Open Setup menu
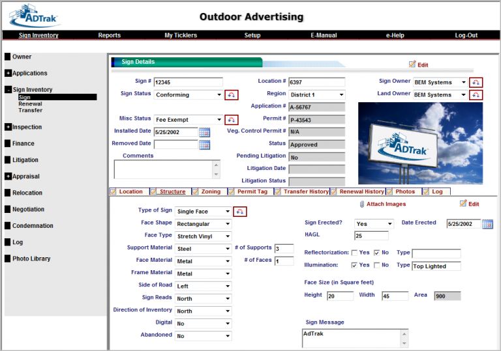The width and height of the screenshot is (501, 351). [x=252, y=35]
